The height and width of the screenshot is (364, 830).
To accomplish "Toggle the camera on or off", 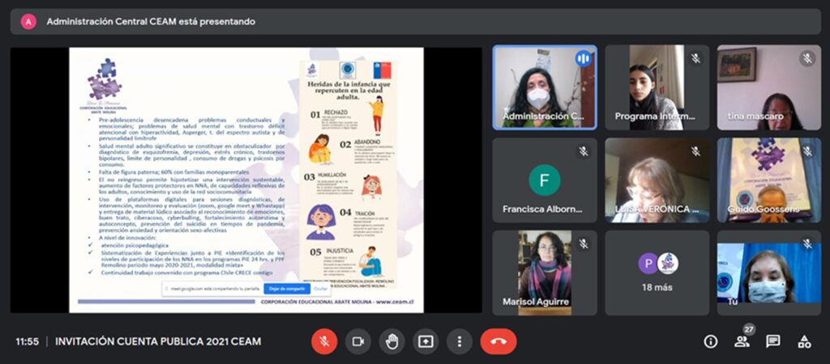I will pos(357,341).
